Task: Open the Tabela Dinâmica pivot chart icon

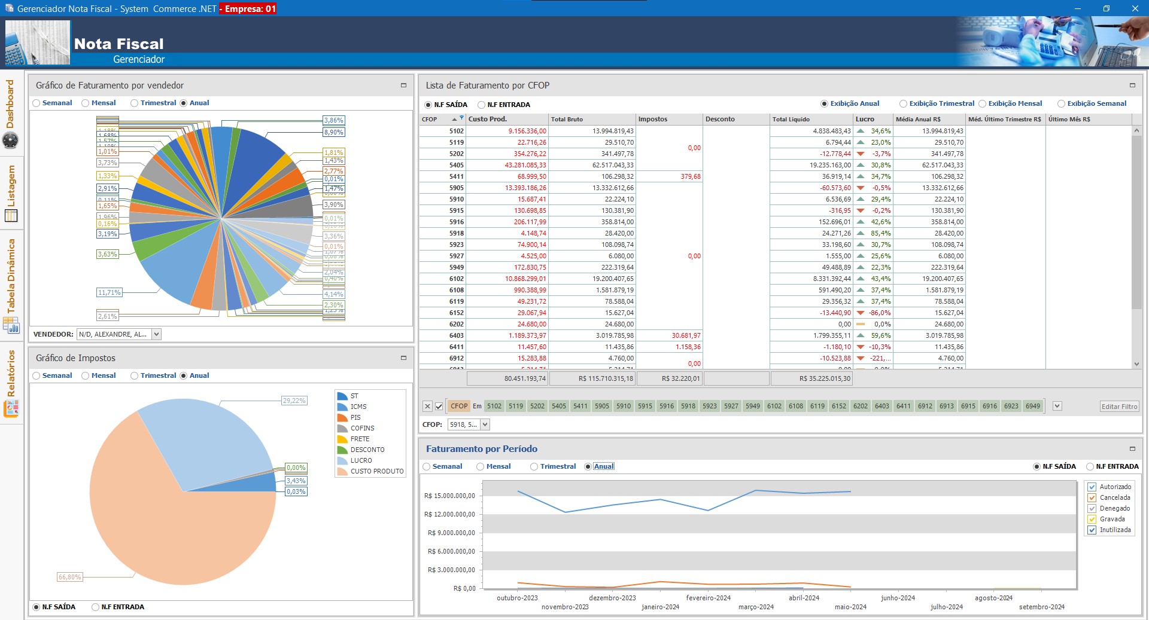Action: [11, 325]
